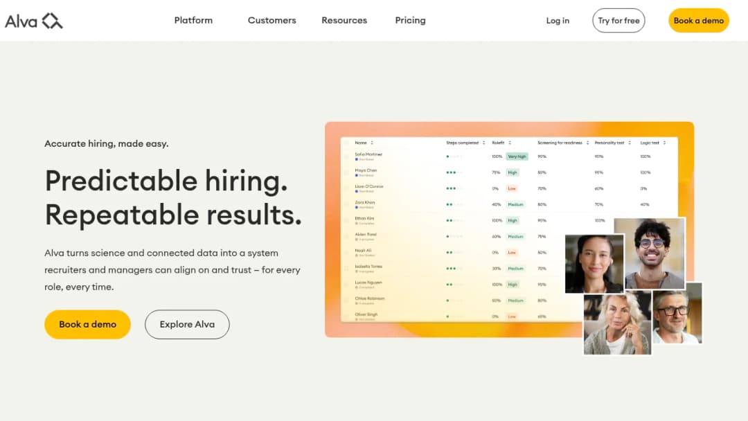748x421 pixels.
Task: Click photo of the older blonde woman
Action: (617, 324)
